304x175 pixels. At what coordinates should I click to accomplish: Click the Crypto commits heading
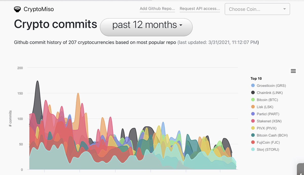pos(55,24)
